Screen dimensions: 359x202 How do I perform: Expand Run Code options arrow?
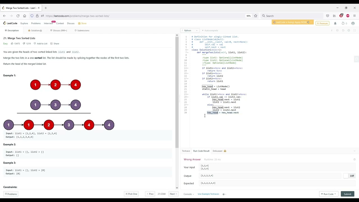(x=335, y=194)
